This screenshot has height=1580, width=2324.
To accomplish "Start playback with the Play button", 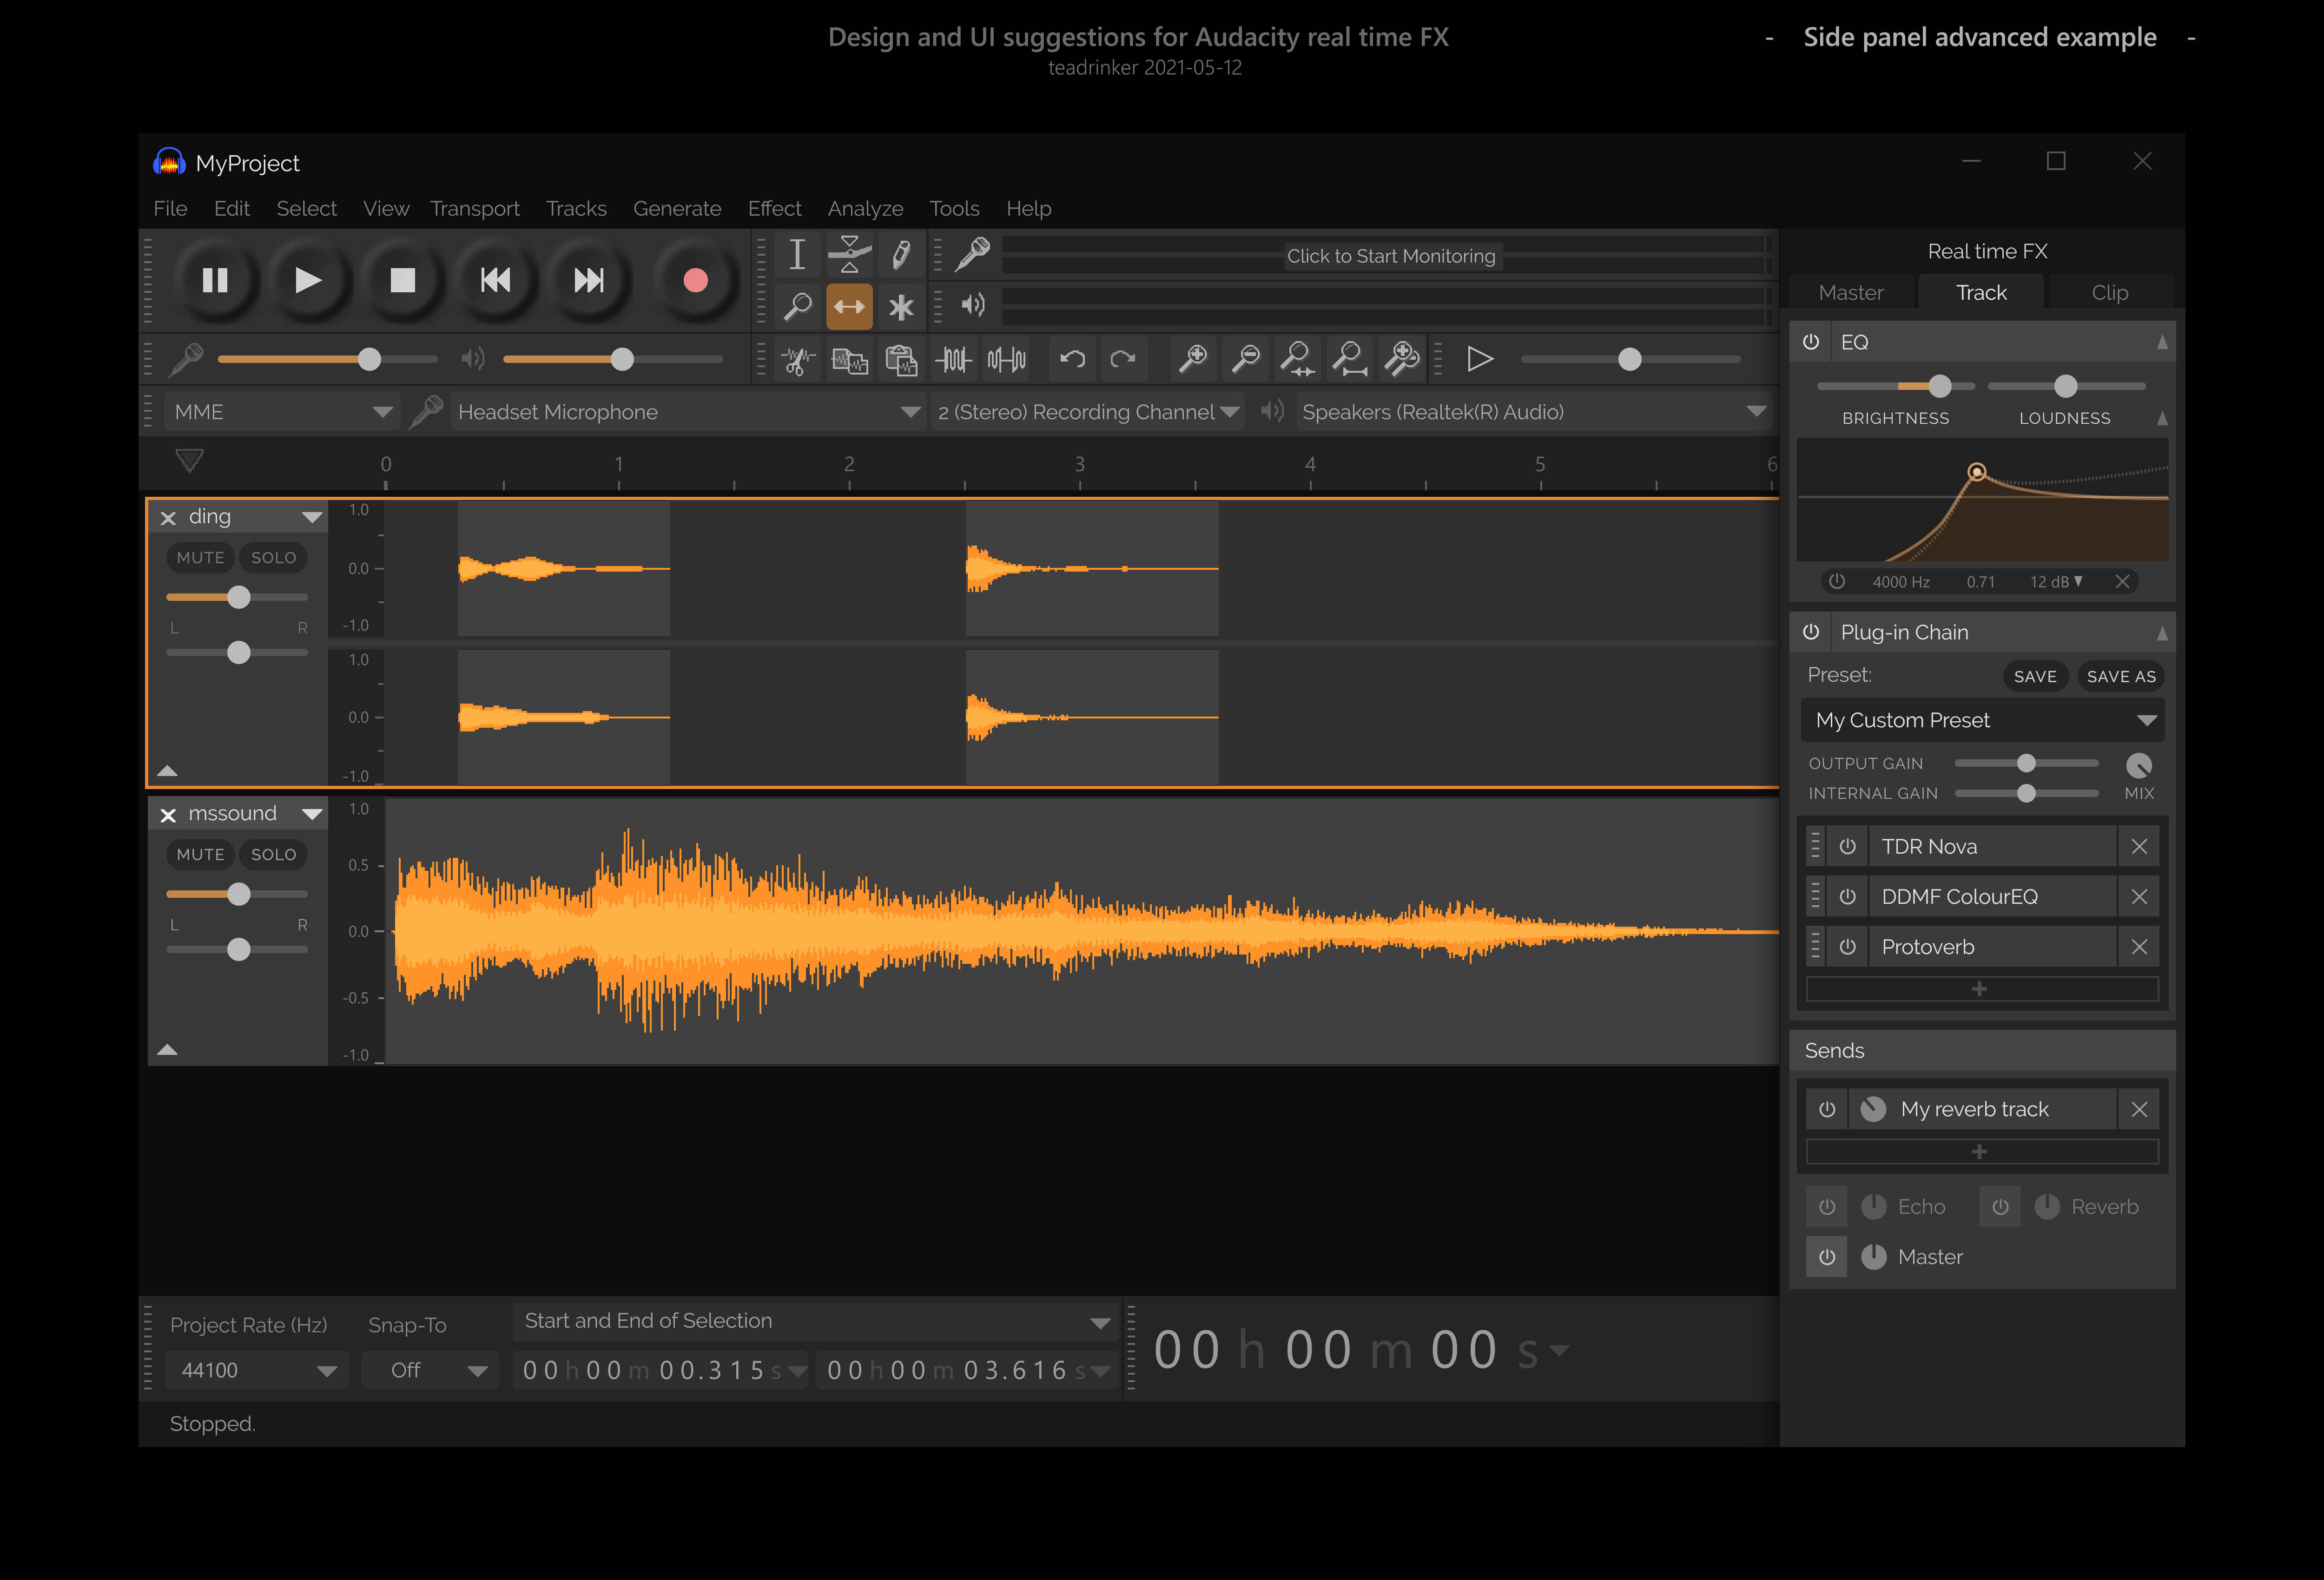I will [308, 281].
